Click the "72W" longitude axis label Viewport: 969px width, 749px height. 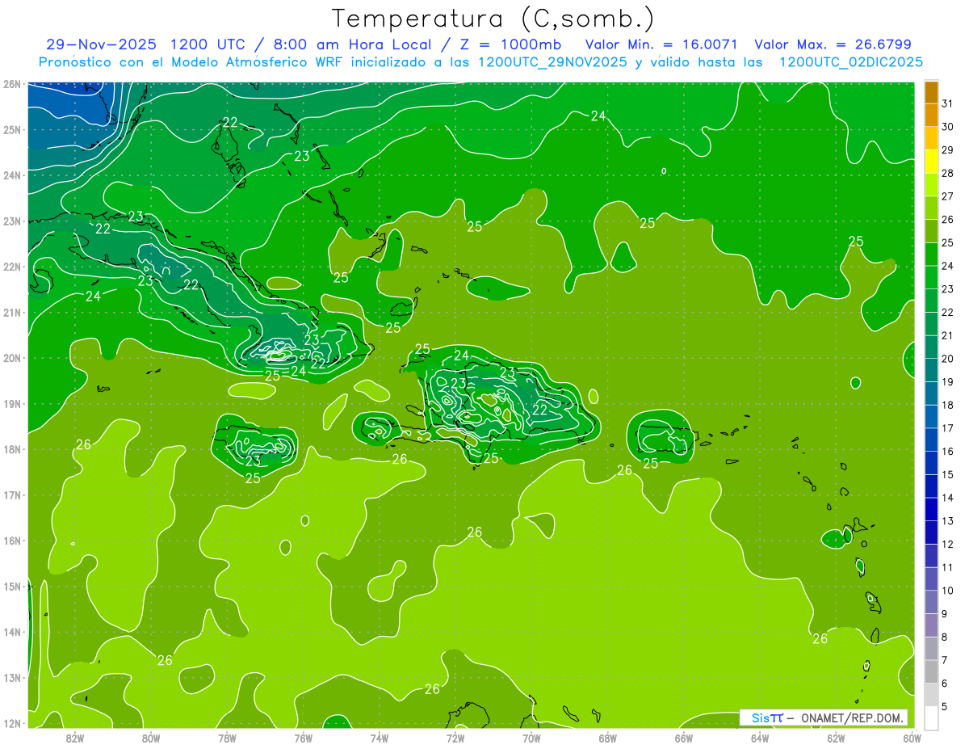click(x=455, y=737)
